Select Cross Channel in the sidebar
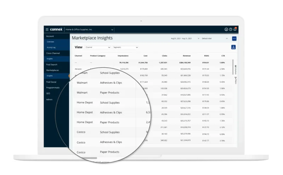This screenshot has height=175, width=283. coord(53,53)
